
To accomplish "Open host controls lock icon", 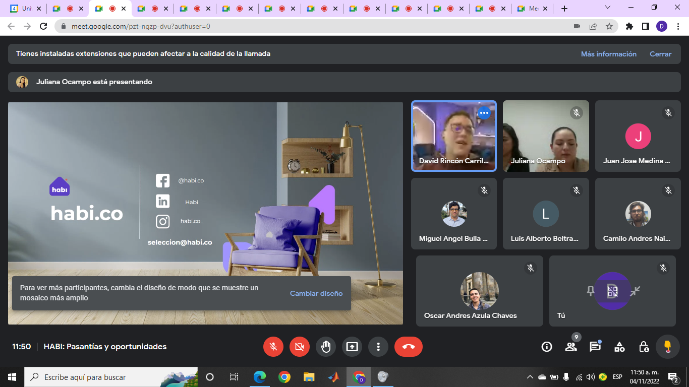I will pos(644,347).
